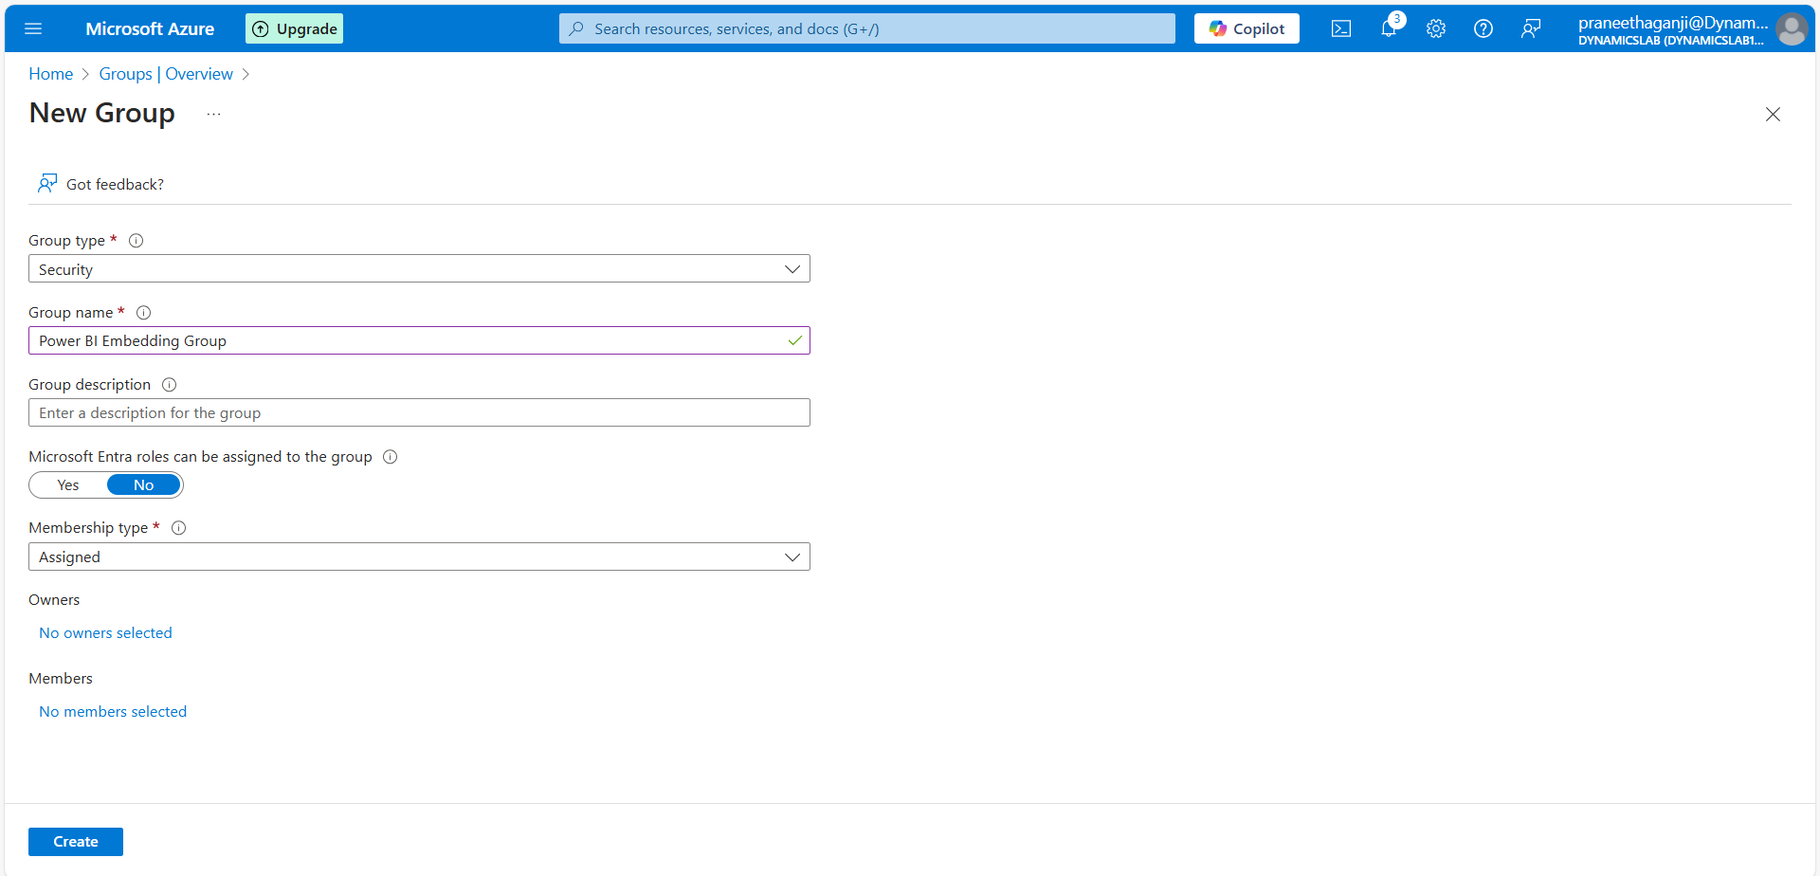Screen dimensions: 1820x876
Task: Navigate to Groups | Overview breadcrumb
Action: click(x=166, y=74)
